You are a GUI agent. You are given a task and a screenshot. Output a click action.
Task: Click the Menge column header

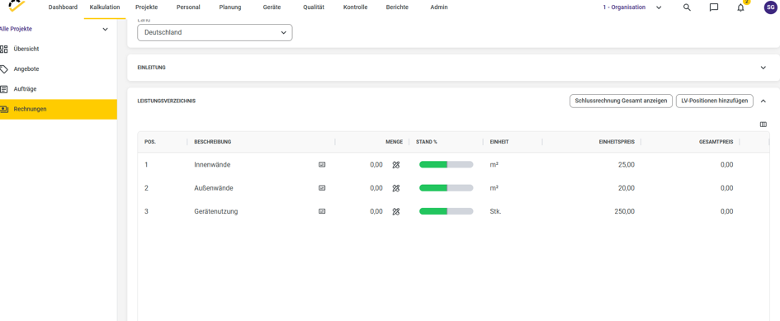pyautogui.click(x=394, y=142)
